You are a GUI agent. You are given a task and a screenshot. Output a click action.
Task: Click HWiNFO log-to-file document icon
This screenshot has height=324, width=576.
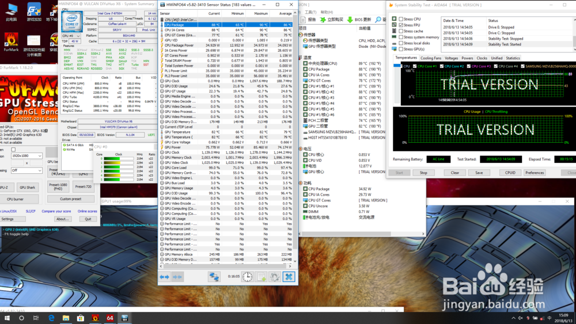coord(261,277)
